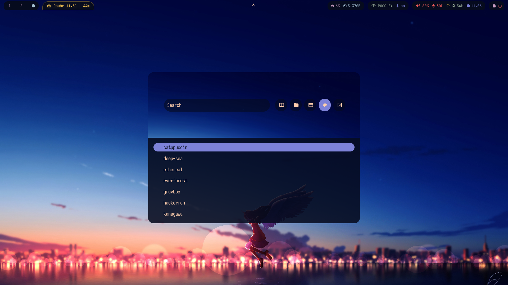Open the wallpaper picker mode icon
The width and height of the screenshot is (508, 285).
(339, 105)
